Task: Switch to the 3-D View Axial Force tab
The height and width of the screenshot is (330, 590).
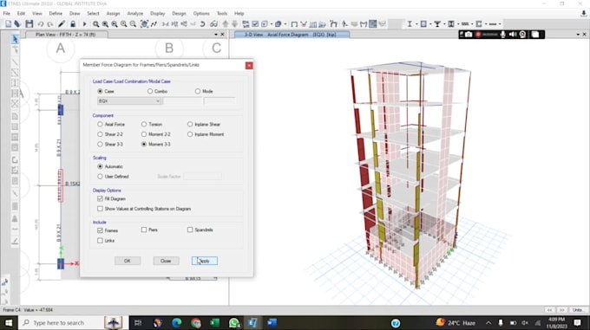Action: (x=292, y=35)
